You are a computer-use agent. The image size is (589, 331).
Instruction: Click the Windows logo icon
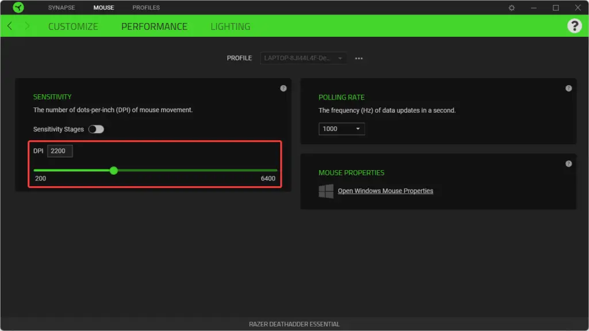click(326, 191)
